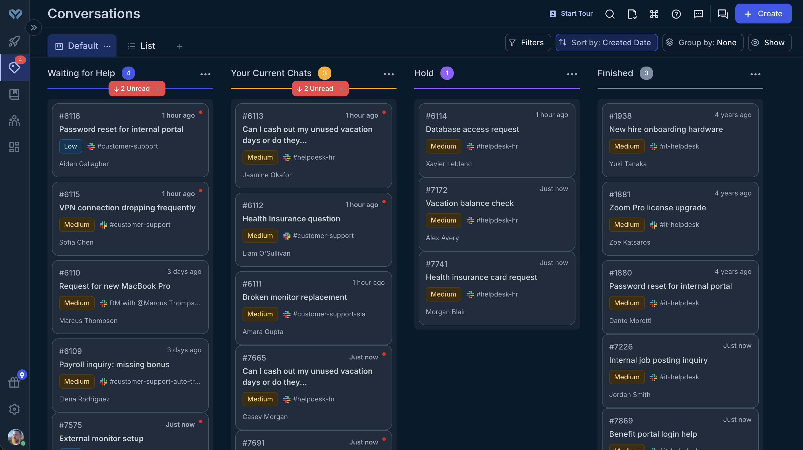The width and height of the screenshot is (803, 450).
Task: Open the Filters button
Action: tap(528, 43)
